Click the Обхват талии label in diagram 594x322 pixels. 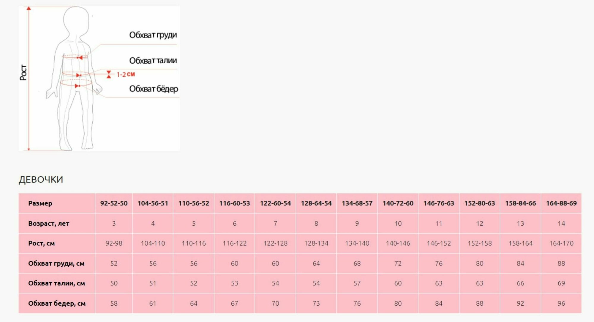(153, 61)
